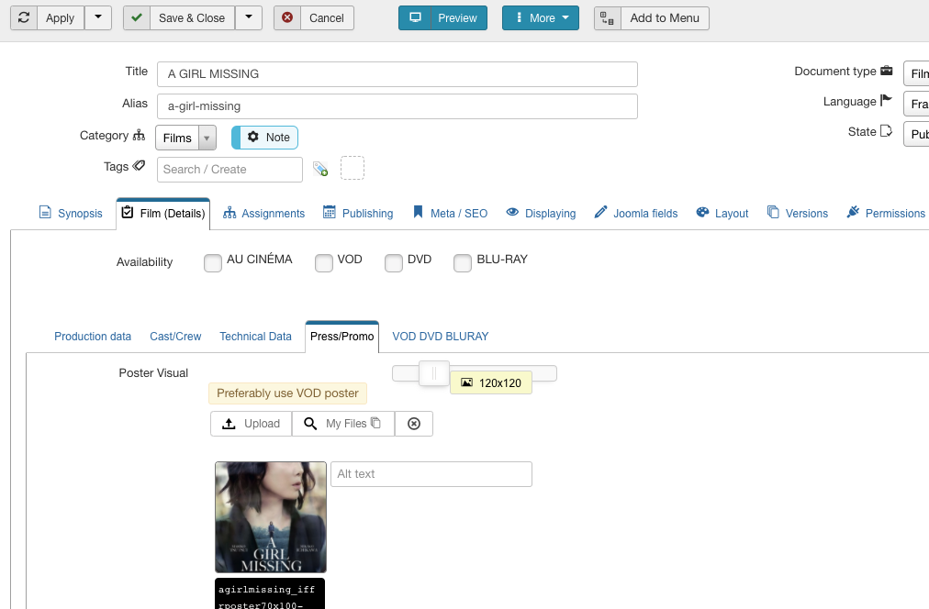This screenshot has height=609, width=929.
Task: Click the Upload button label
Action: [x=262, y=424]
